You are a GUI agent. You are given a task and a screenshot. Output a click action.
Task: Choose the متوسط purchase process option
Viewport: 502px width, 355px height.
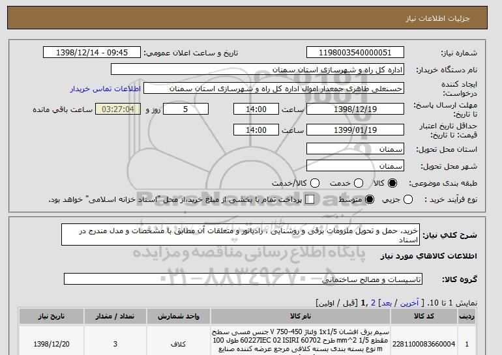click(x=370, y=199)
